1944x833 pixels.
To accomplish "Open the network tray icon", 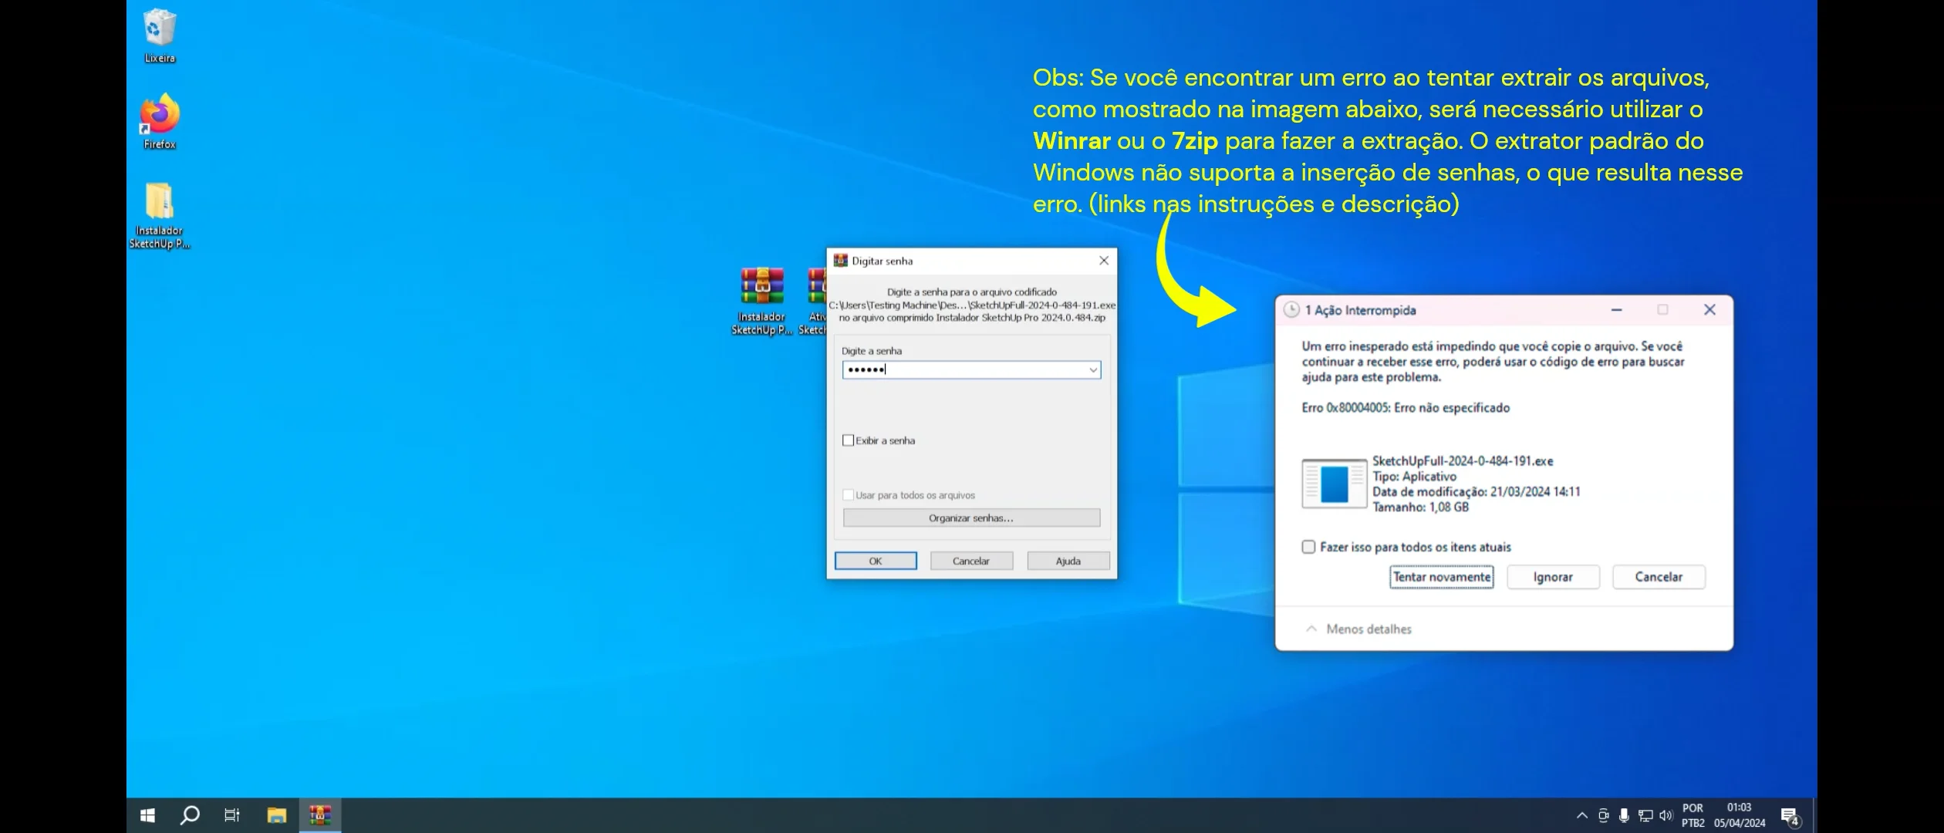I will point(1645,815).
